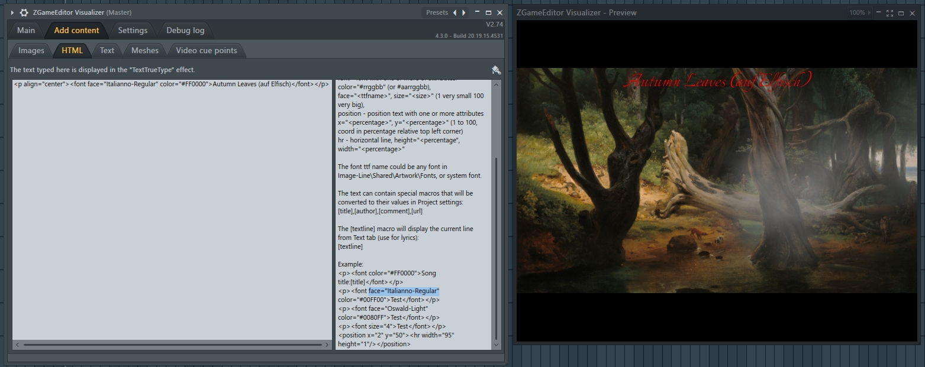Click inside the HTML text editor field
The height and width of the screenshot is (367, 925).
[172, 210]
